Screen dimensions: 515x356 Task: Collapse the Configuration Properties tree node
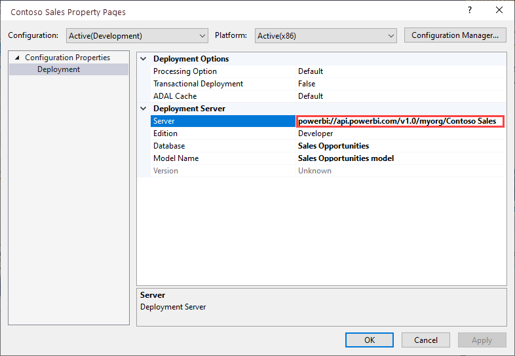point(17,58)
